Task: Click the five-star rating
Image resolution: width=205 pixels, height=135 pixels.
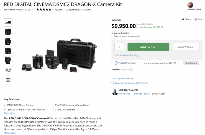Action: click(x=44, y=9)
